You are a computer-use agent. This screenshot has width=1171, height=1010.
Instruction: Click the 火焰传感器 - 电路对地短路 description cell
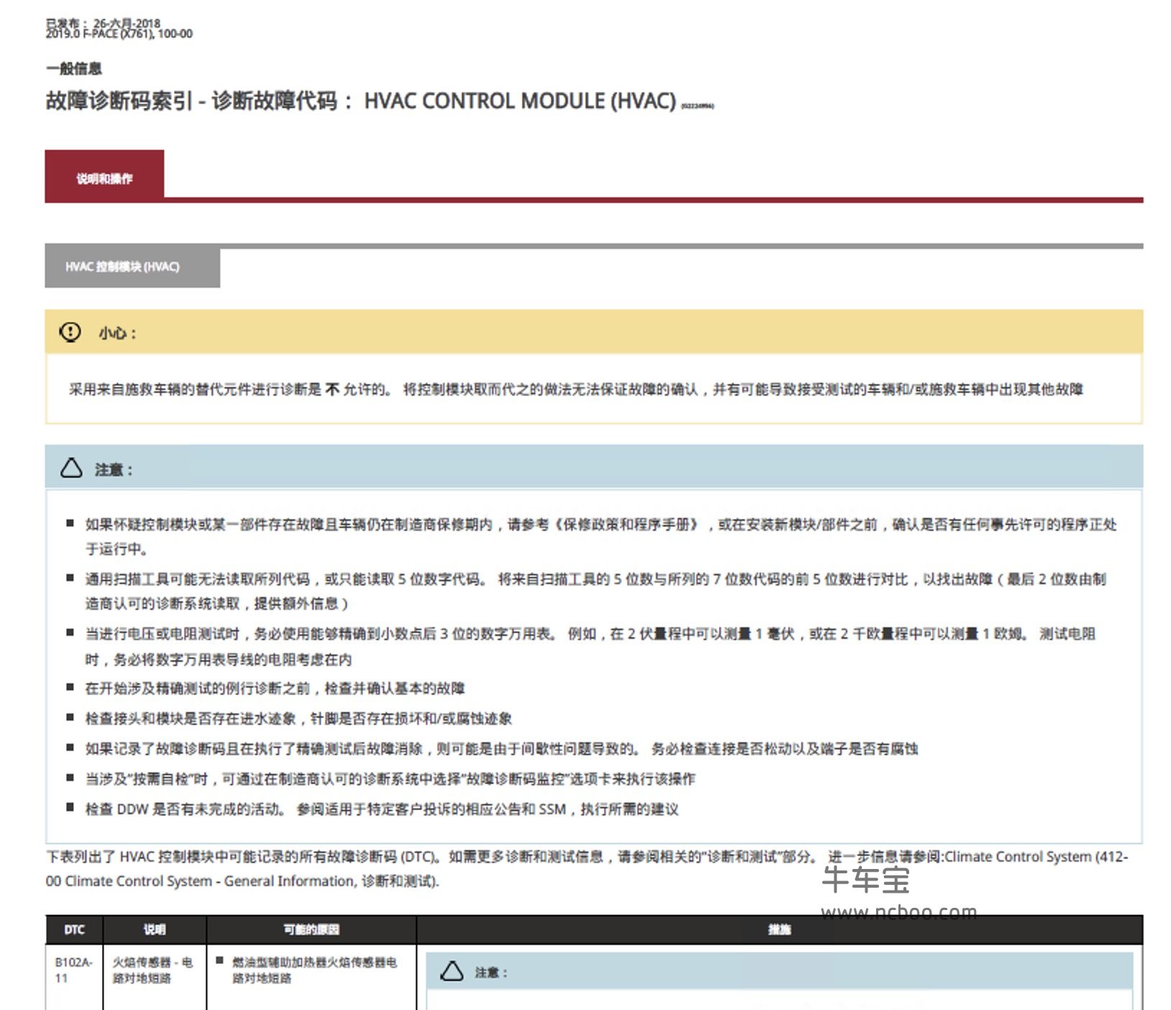(x=152, y=970)
